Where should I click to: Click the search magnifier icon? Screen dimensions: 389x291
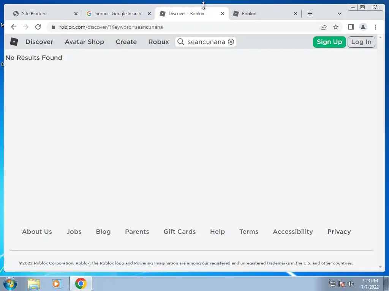click(180, 42)
